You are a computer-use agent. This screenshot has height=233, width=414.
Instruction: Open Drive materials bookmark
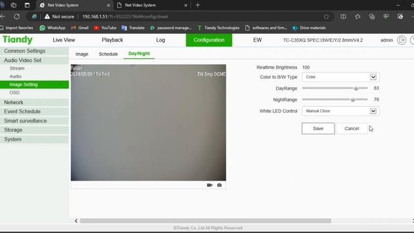309,28
